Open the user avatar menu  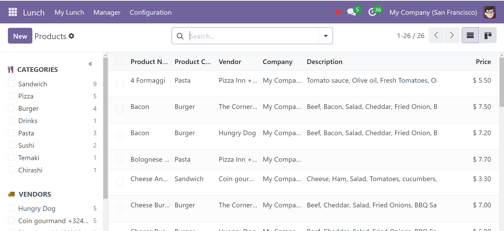pyautogui.click(x=489, y=12)
